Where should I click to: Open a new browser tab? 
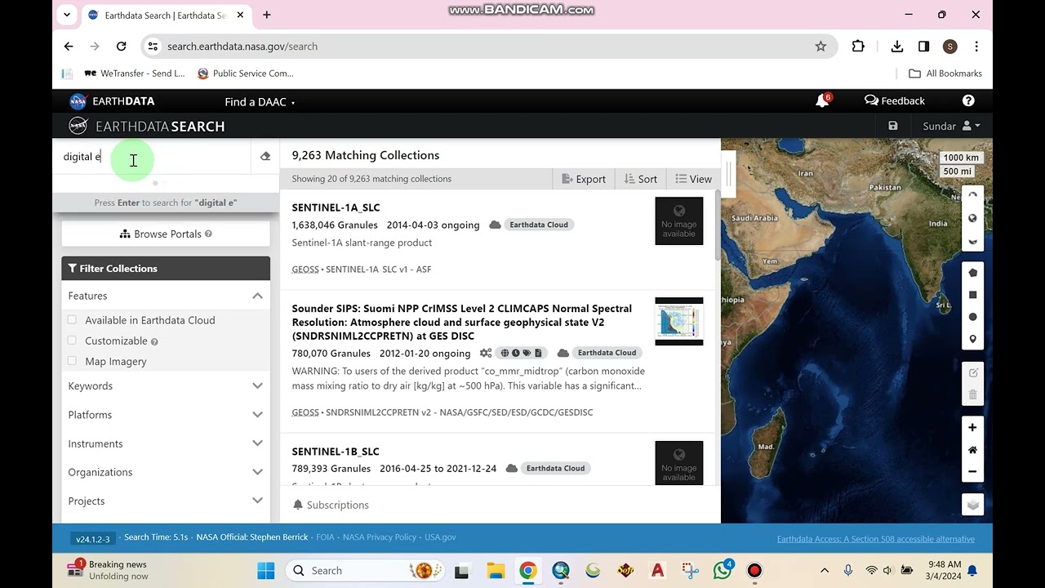click(x=266, y=15)
